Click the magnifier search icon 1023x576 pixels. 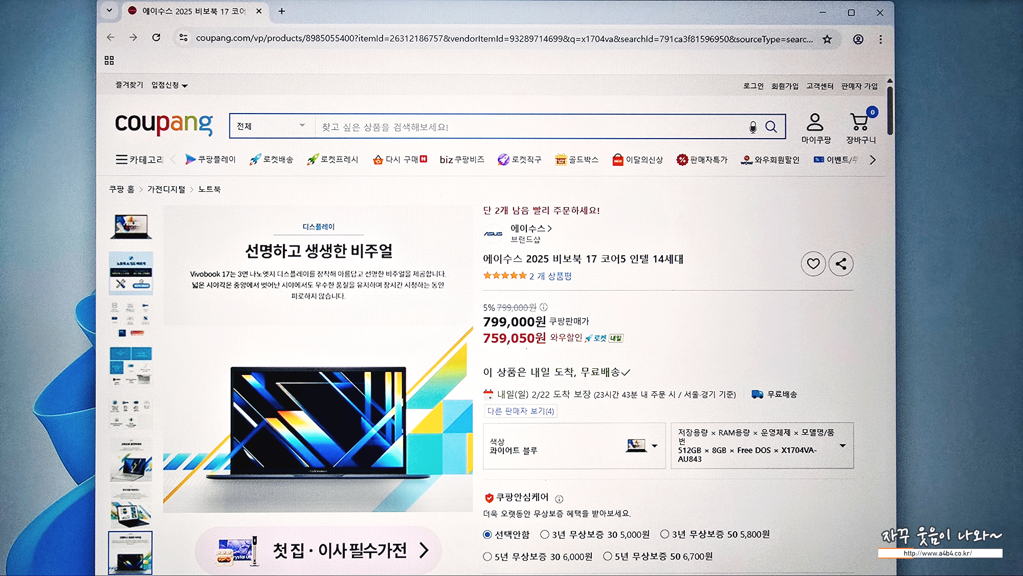(771, 127)
